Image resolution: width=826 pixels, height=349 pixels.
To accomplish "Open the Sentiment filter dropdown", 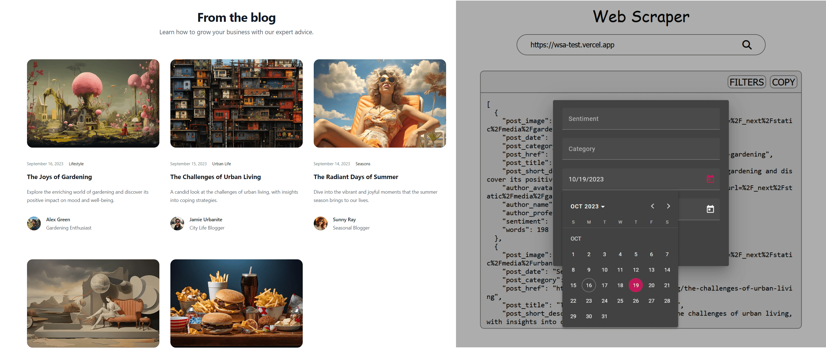I will point(641,119).
